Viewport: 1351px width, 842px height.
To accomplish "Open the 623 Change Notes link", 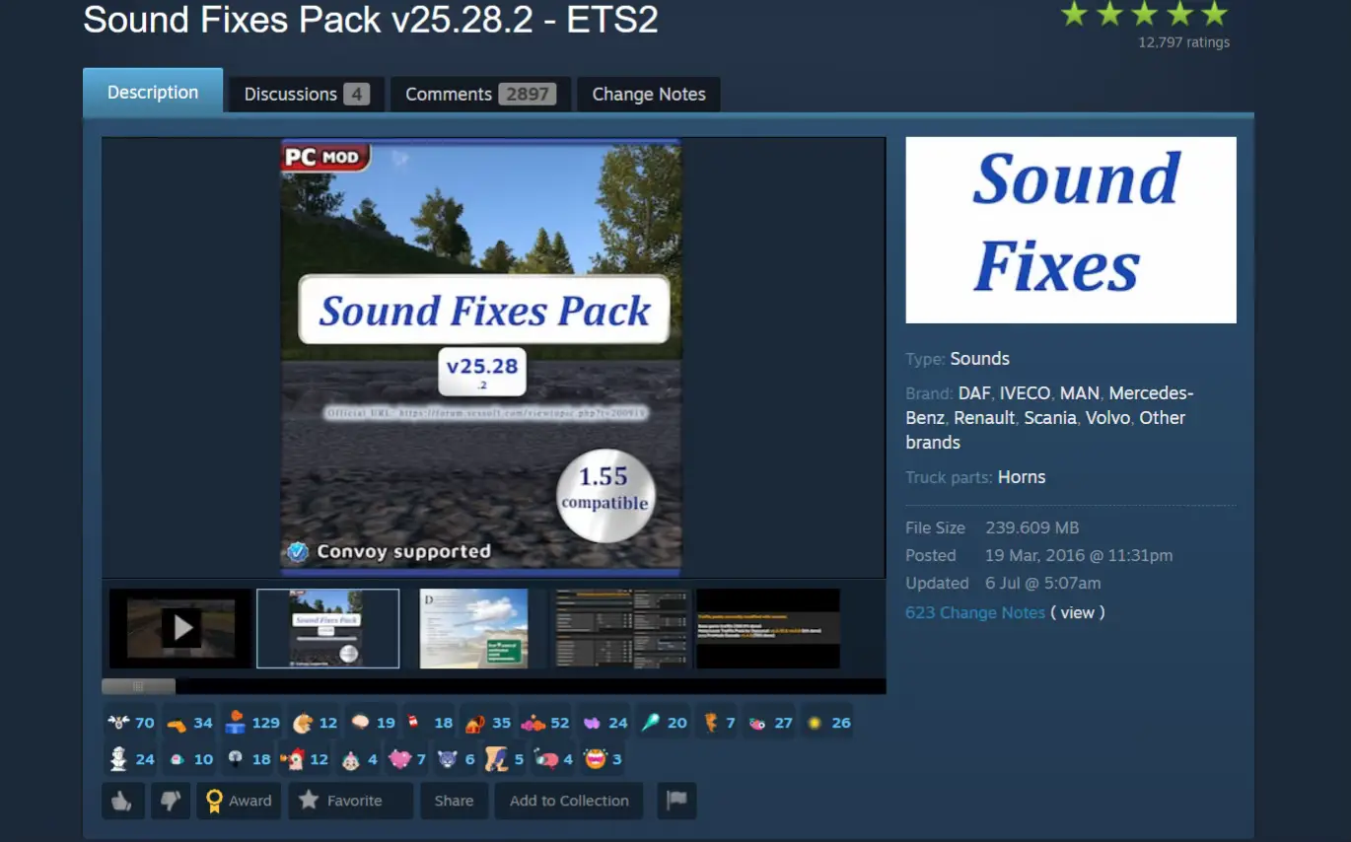I will pos(975,612).
